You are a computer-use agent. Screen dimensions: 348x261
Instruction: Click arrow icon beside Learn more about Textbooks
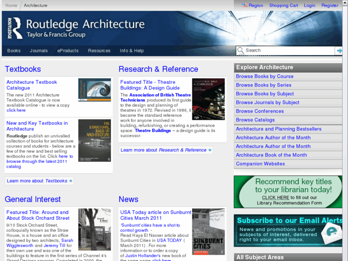[71, 181]
